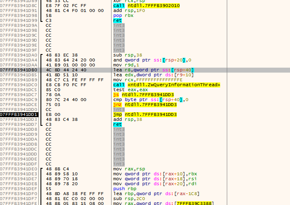Click address 07FFFB3941DD1 highlighted in black
290x205 pixels.
tap(19, 115)
